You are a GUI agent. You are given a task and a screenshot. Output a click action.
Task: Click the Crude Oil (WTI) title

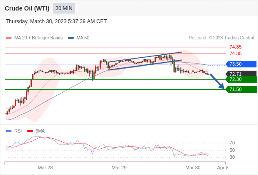(x=27, y=8)
